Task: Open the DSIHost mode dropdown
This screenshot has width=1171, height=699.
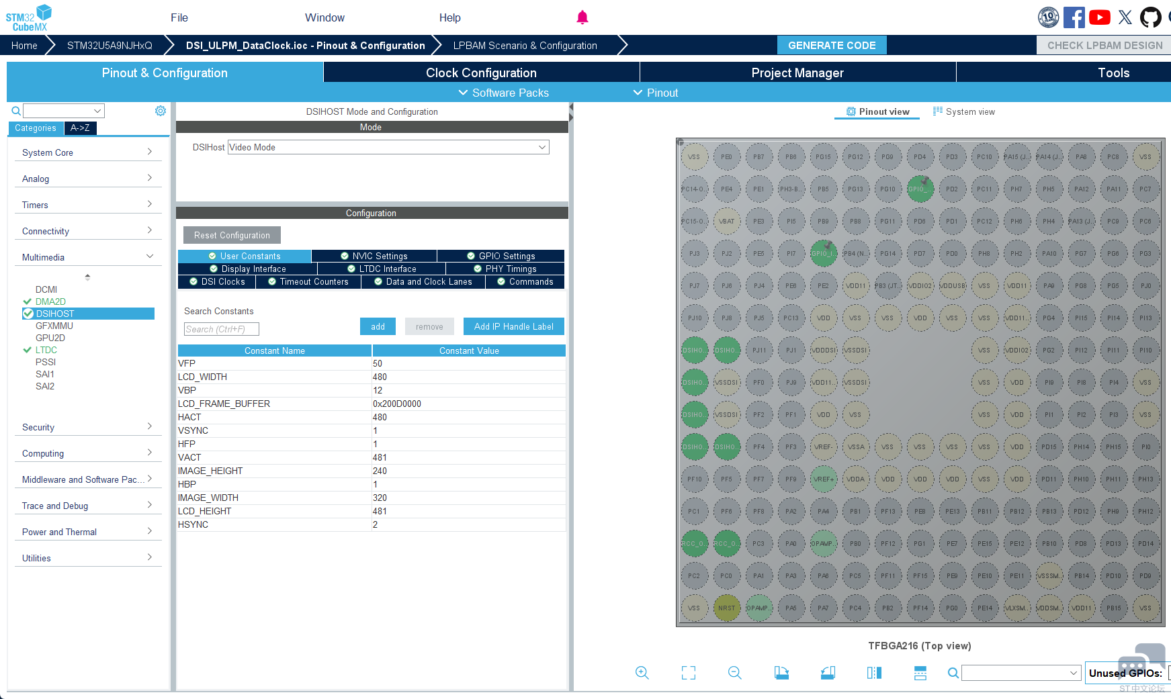Action: click(388, 147)
